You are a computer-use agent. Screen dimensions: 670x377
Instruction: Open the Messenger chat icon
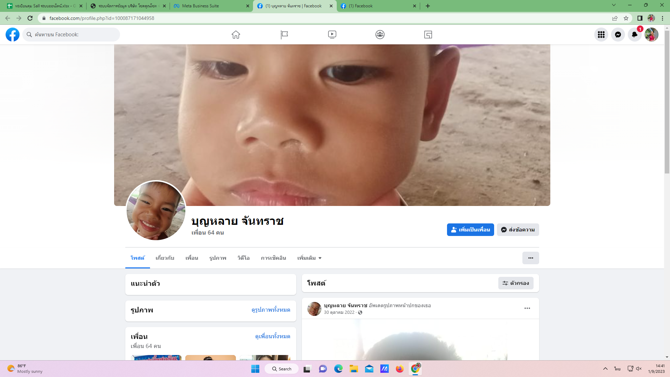pos(618,35)
